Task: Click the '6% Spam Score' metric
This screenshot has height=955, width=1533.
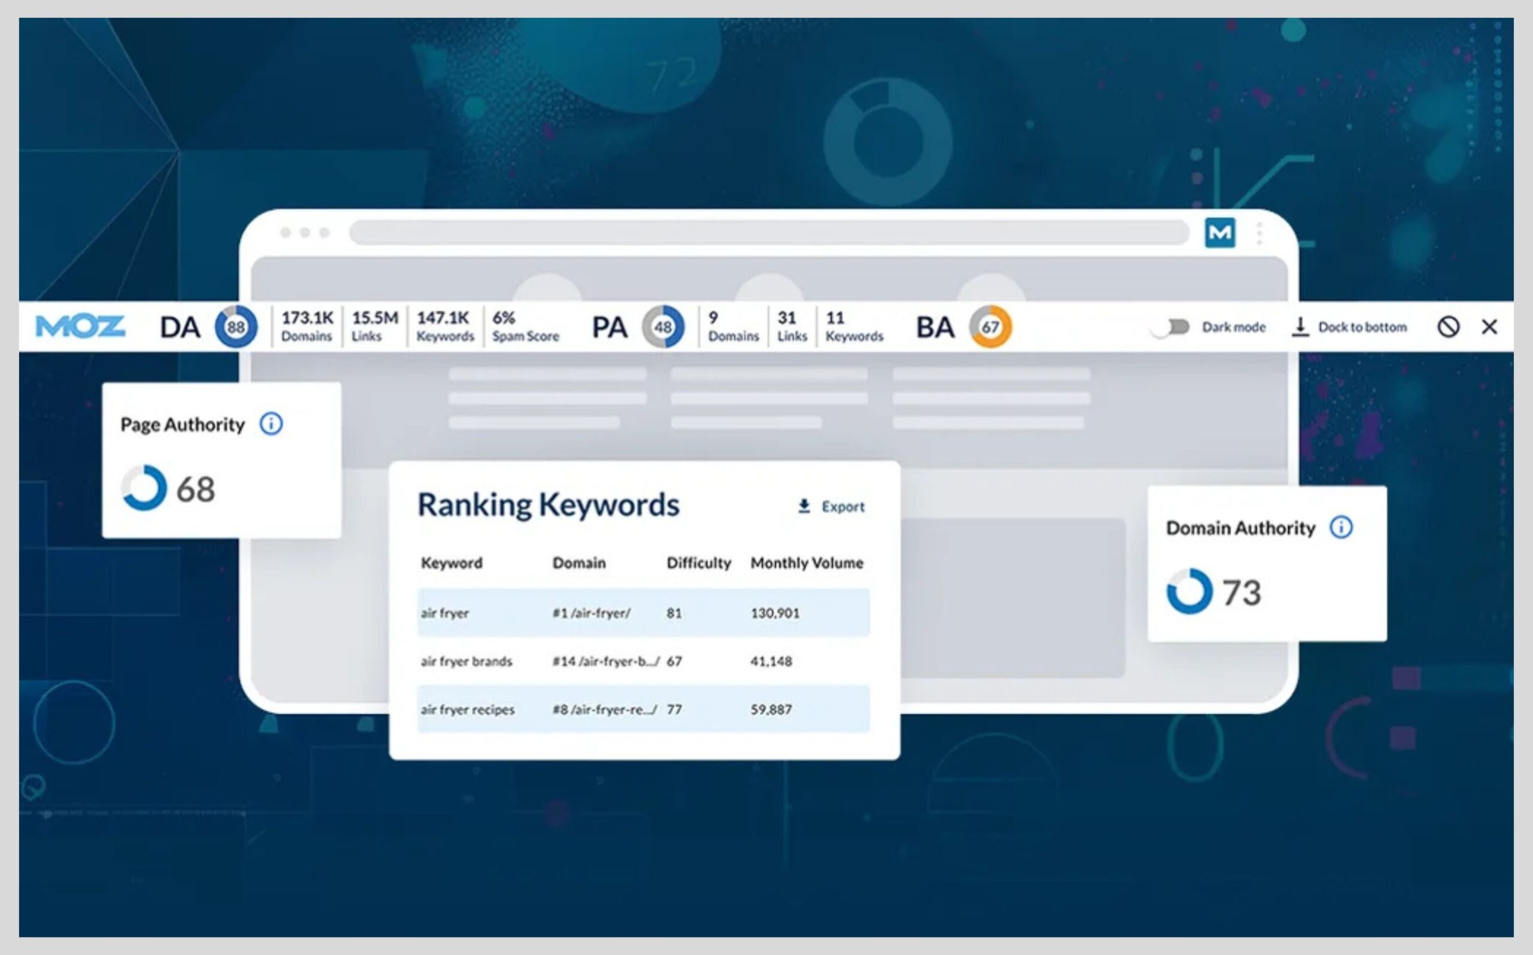Action: click(x=526, y=327)
